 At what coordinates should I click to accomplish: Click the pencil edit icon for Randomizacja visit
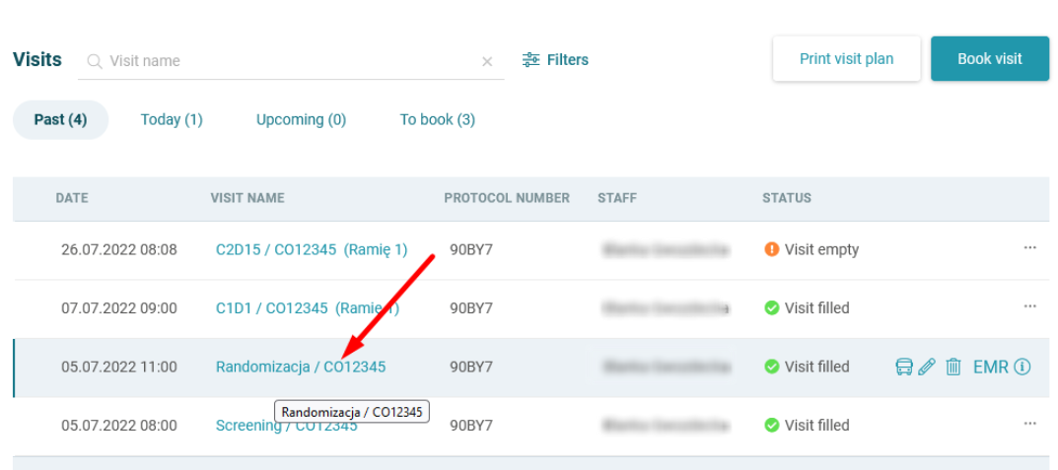[927, 368]
